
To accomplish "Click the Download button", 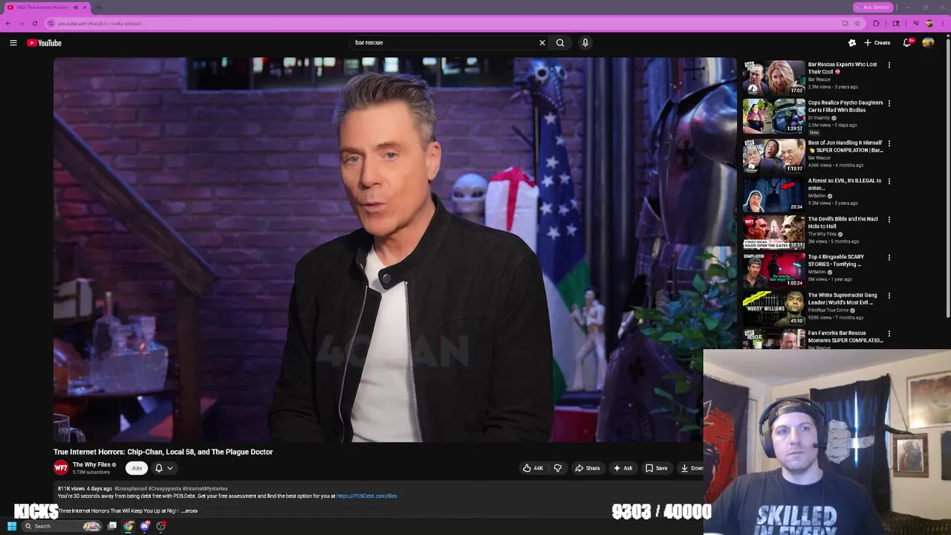I will coord(692,468).
